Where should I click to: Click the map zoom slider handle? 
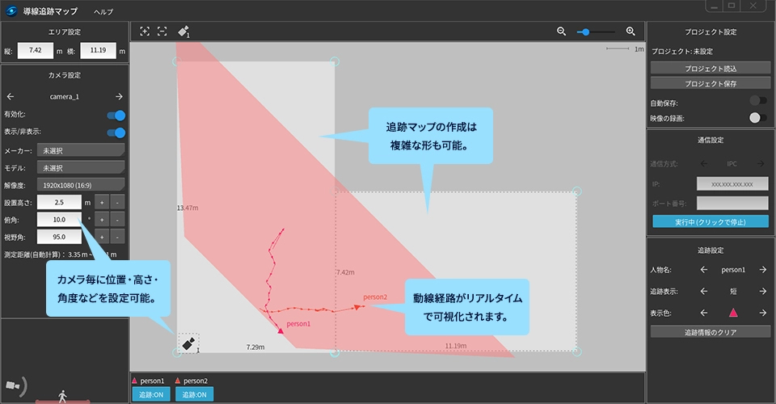coord(584,32)
